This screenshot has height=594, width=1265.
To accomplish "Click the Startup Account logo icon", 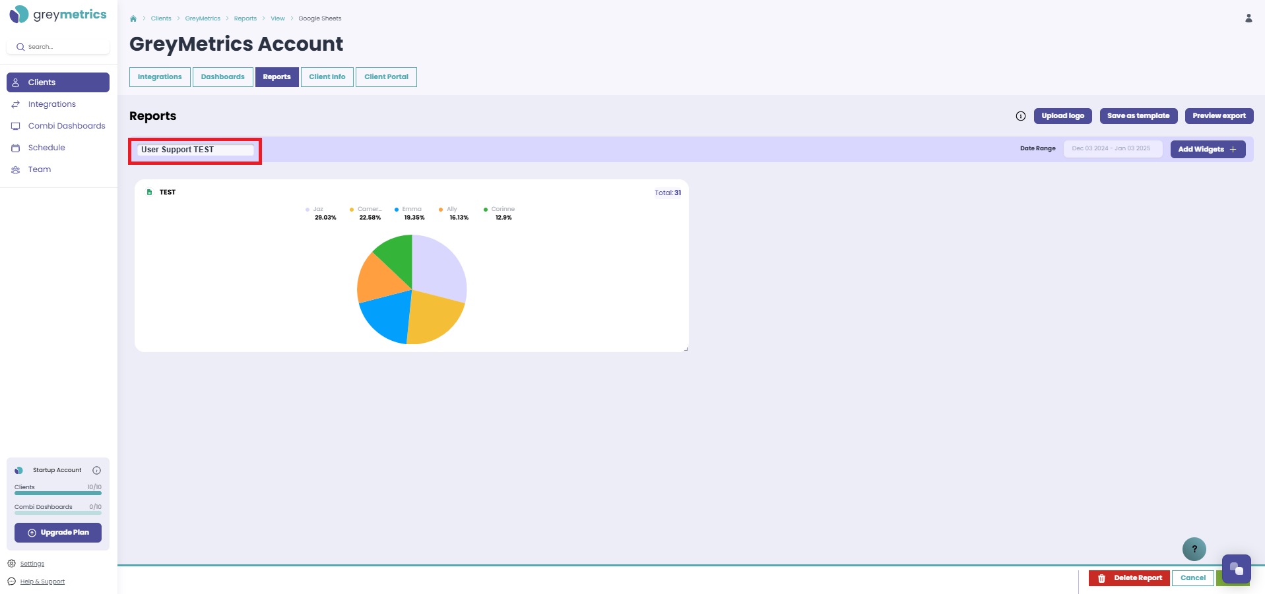I will point(19,470).
